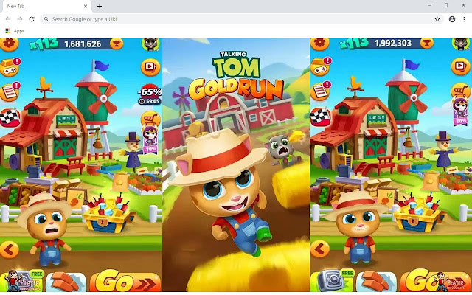Click the Search Google or type a URL field
This screenshot has height=295, width=472.
pyautogui.click(x=242, y=19)
